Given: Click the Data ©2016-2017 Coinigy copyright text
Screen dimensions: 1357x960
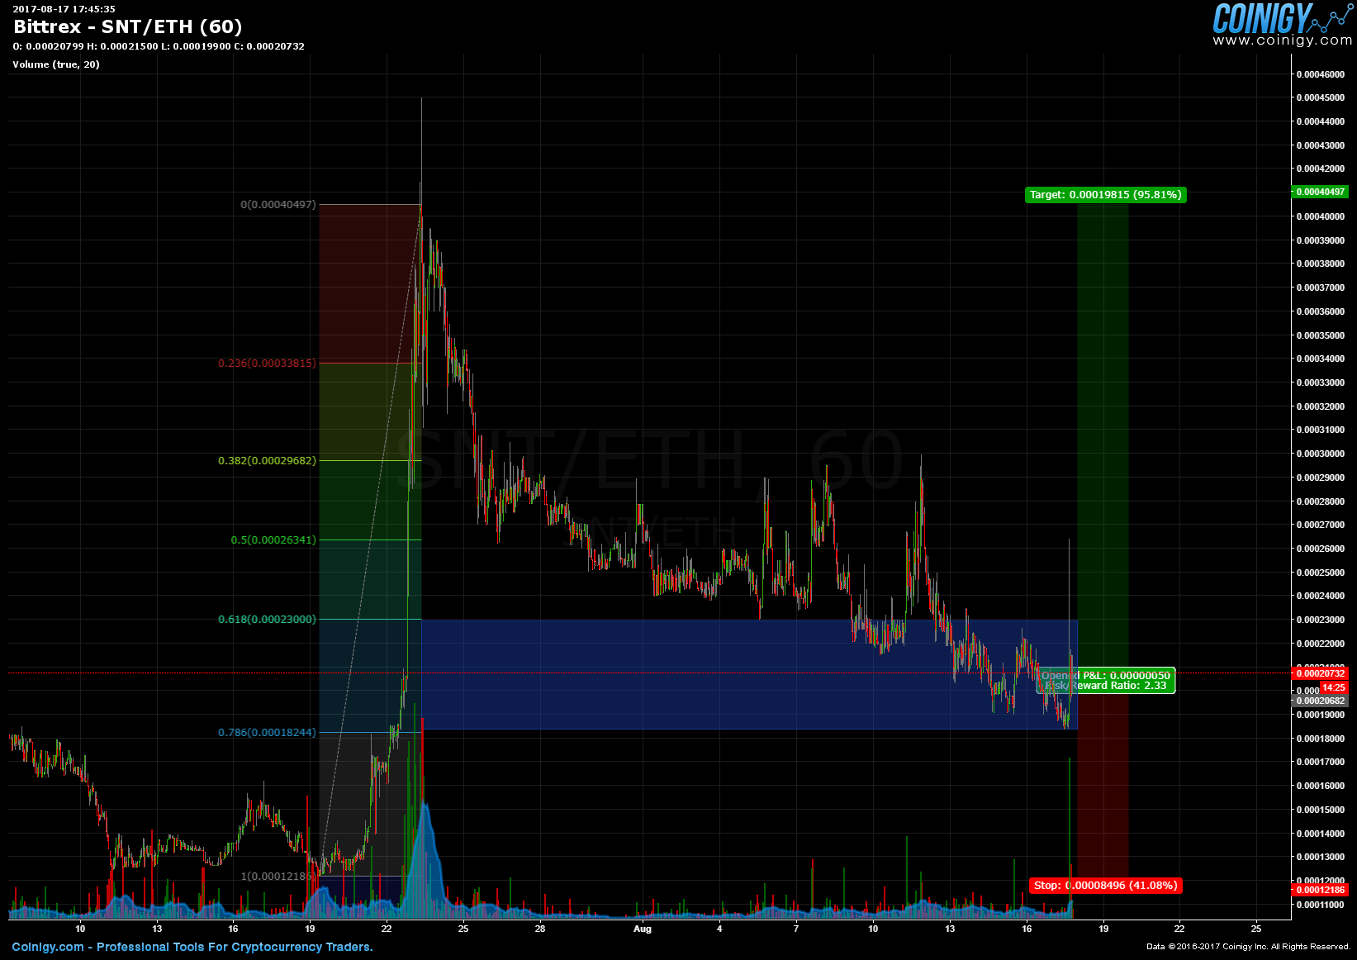Looking at the screenshot, I should 1248,947.
